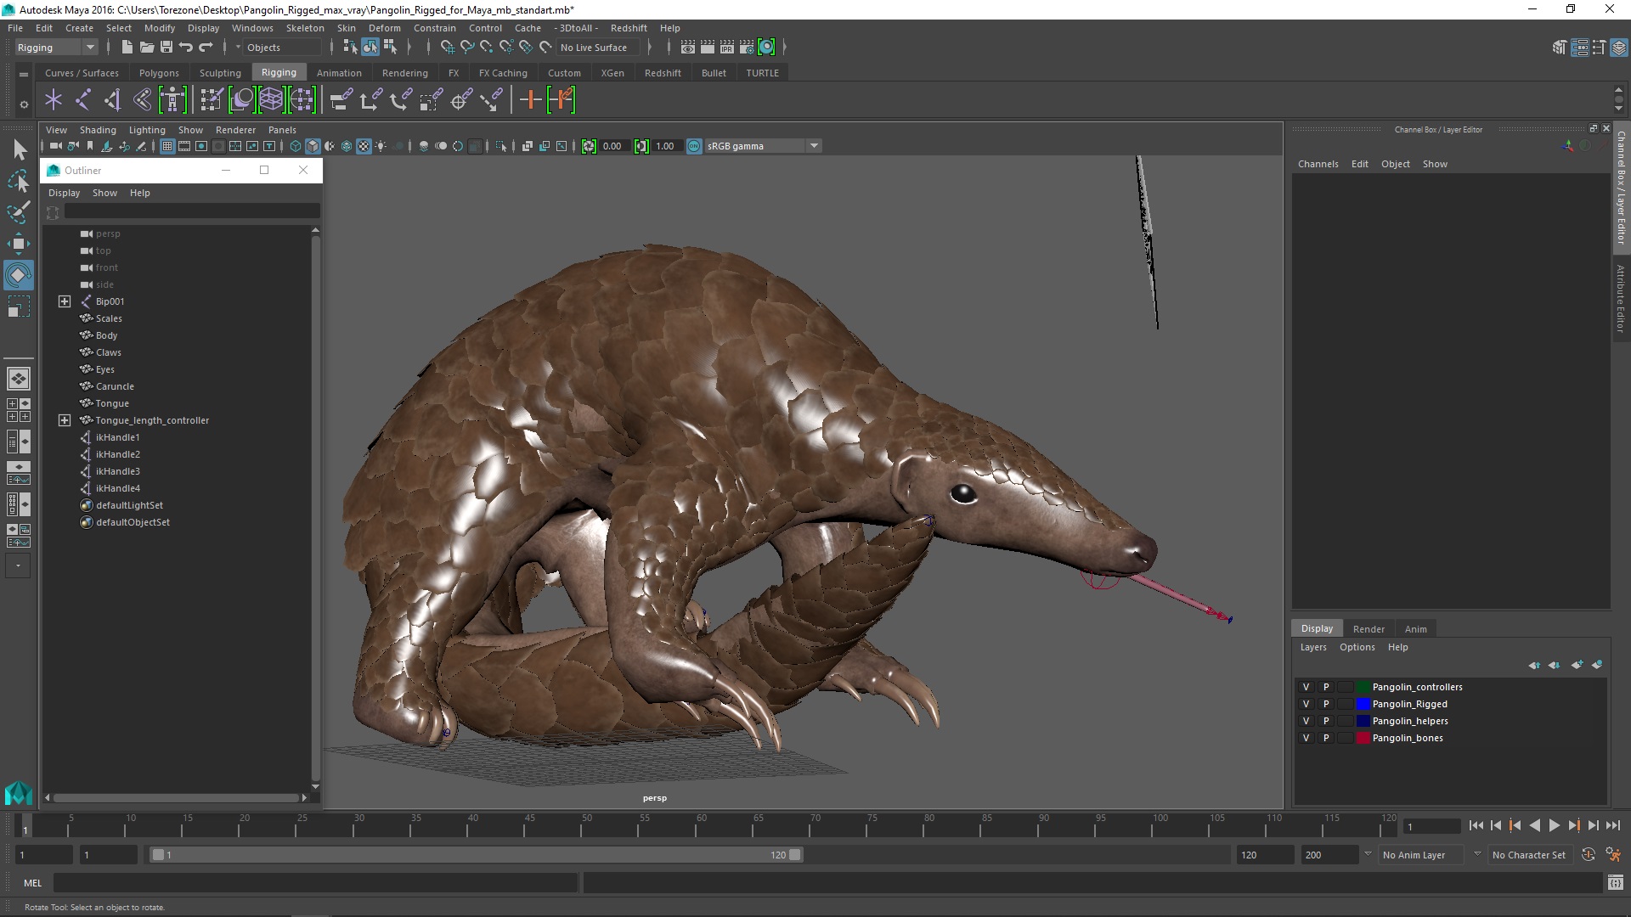Expand Tongue_length_controller in Outliner
1631x917 pixels.
click(65, 420)
